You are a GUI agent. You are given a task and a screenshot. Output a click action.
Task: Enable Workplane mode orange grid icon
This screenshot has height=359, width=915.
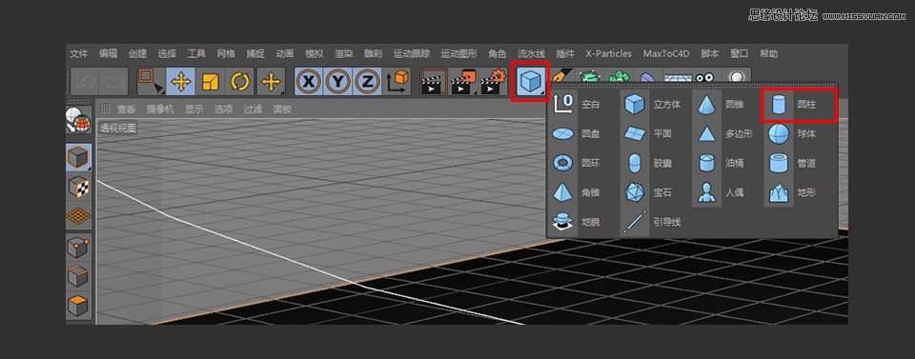tap(78, 216)
